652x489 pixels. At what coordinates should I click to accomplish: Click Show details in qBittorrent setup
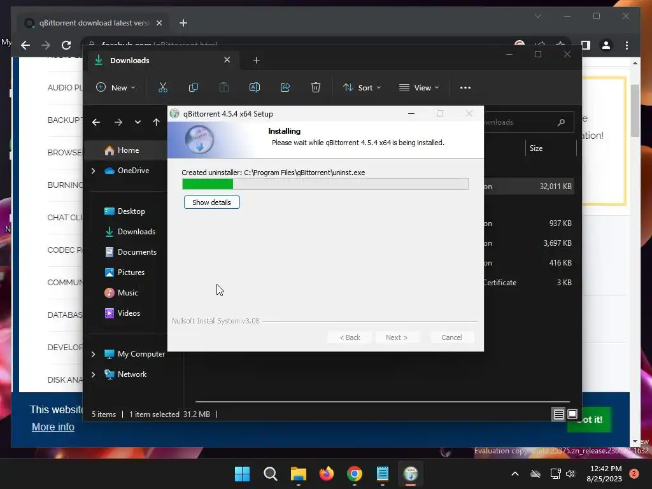coord(211,202)
